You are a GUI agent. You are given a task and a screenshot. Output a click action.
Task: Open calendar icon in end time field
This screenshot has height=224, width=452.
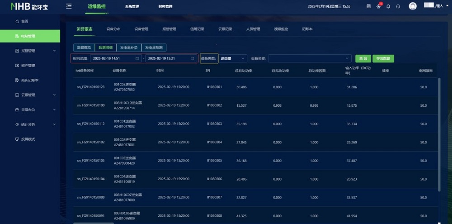point(192,58)
